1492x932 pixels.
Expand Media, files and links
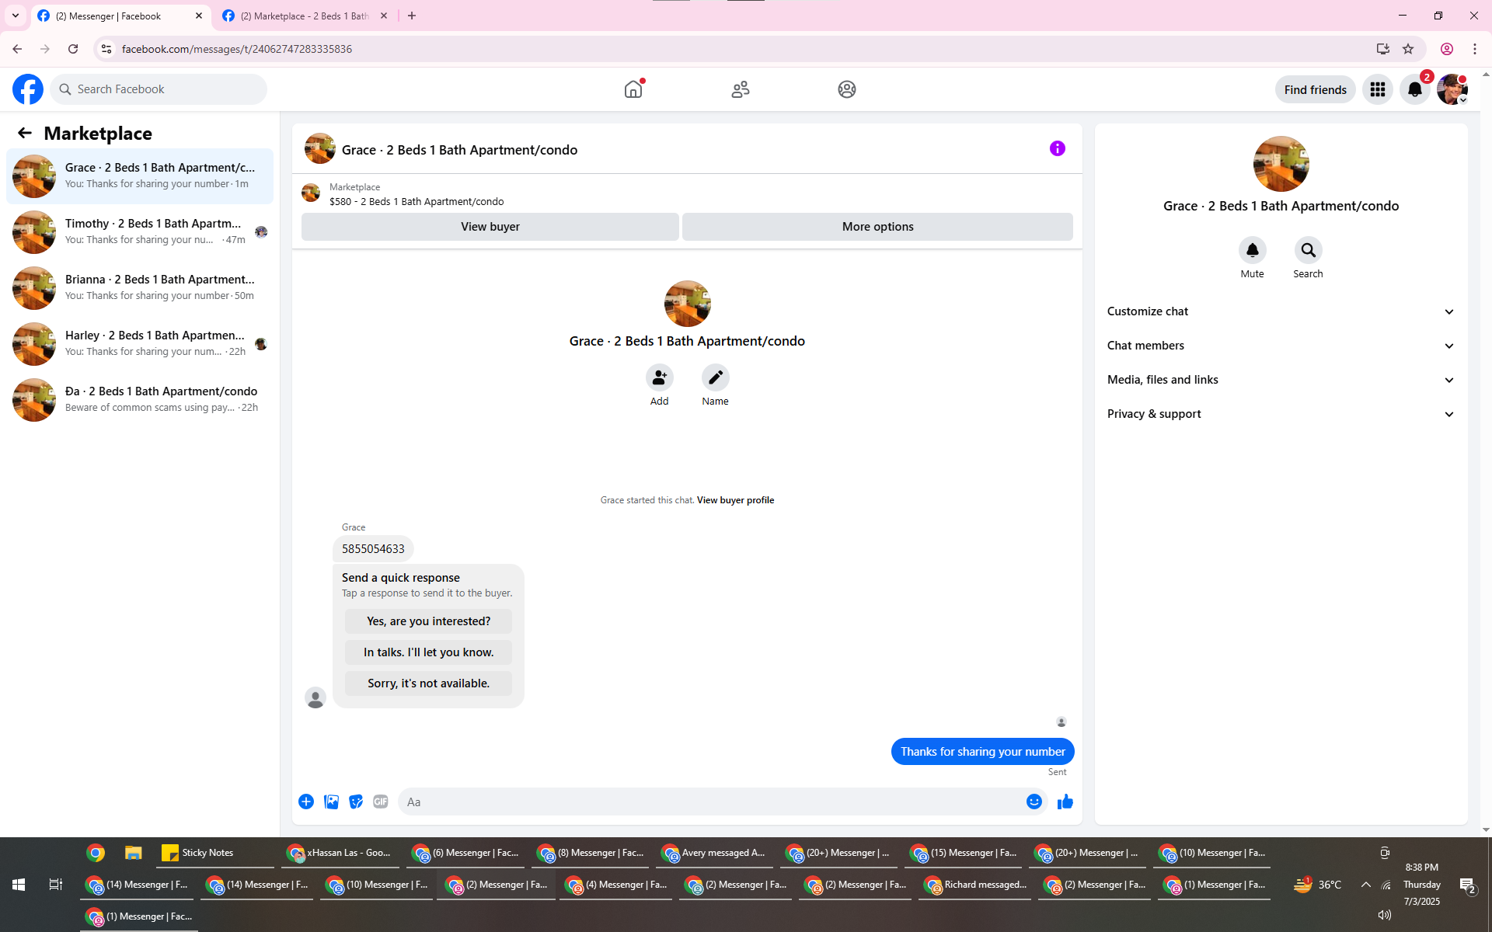click(x=1280, y=380)
